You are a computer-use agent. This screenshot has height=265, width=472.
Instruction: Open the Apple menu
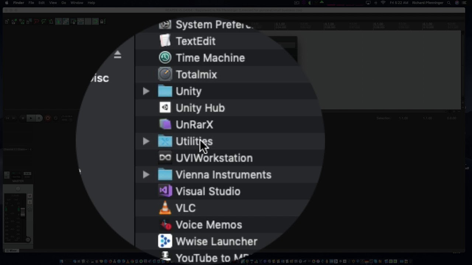click(x=6, y=3)
